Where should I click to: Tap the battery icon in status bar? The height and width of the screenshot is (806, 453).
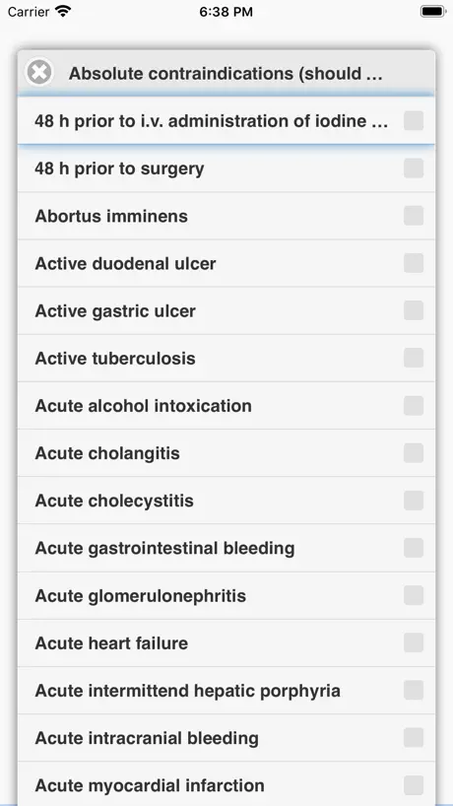point(433,11)
